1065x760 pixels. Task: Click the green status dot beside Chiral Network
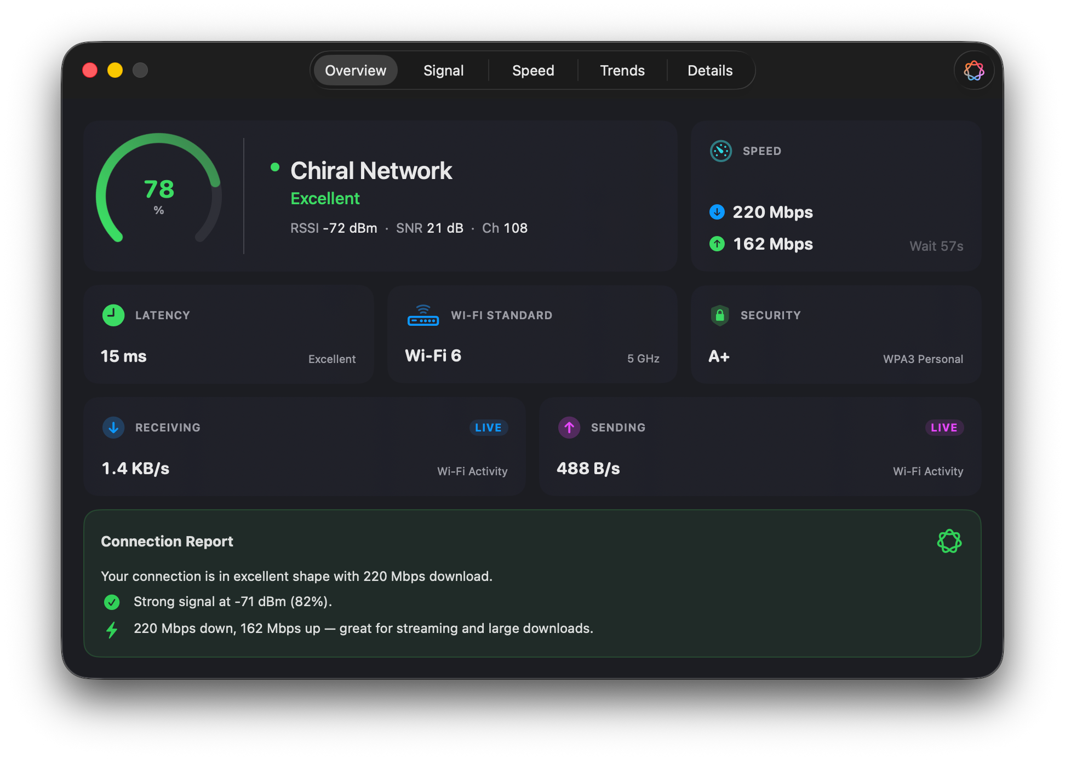(276, 167)
